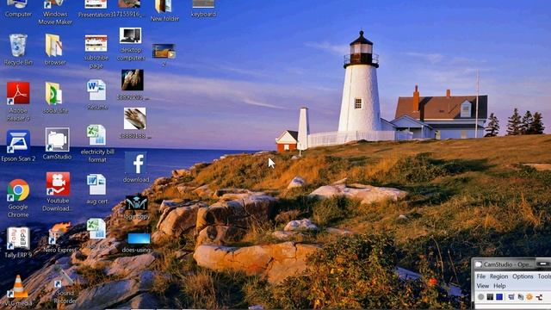Open the Recycle Bin
Viewport: 551px width, 310px height.
(x=18, y=50)
